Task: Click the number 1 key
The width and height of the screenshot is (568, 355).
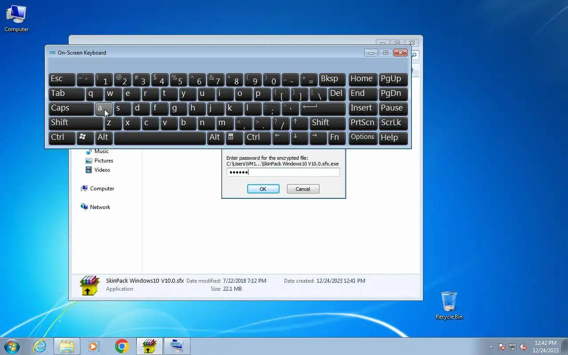Action: pyautogui.click(x=104, y=79)
